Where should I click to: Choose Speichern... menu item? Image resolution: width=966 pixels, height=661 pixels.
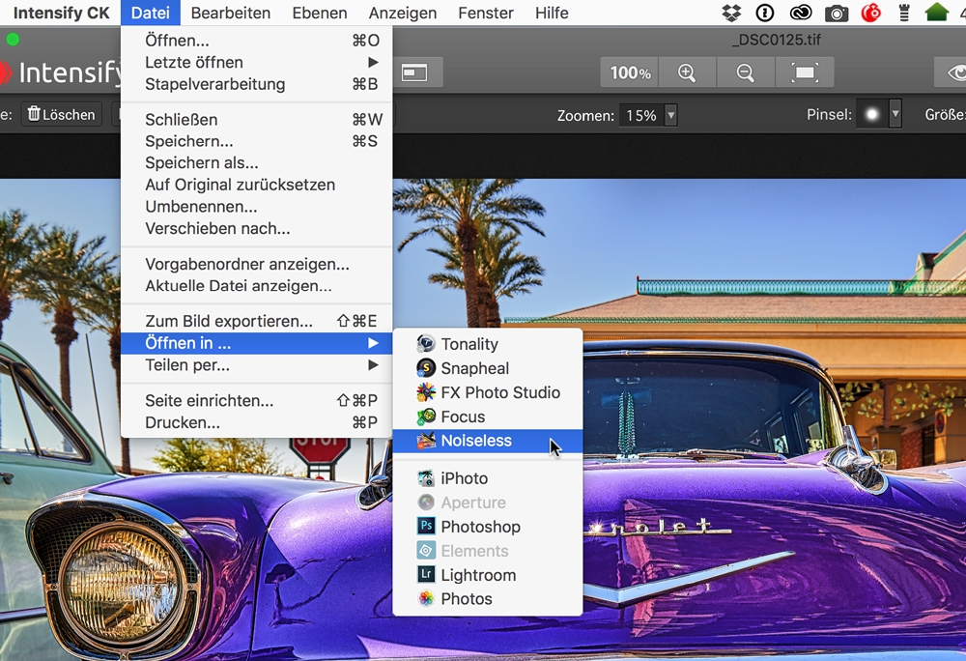click(x=256, y=141)
